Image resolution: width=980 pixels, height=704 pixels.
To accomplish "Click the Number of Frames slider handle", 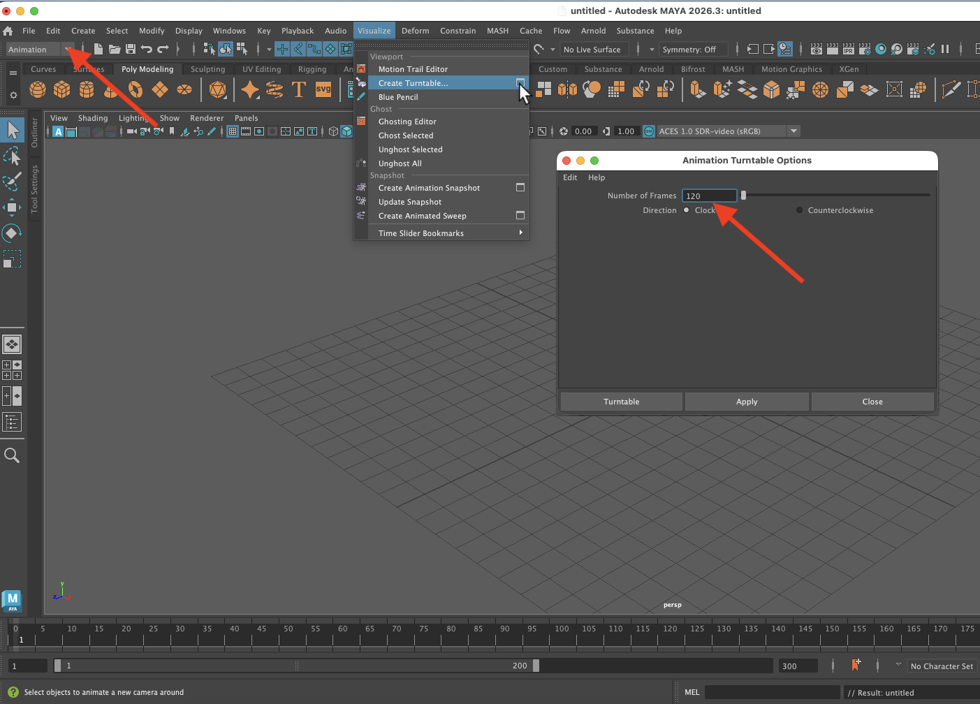I will click(x=744, y=196).
